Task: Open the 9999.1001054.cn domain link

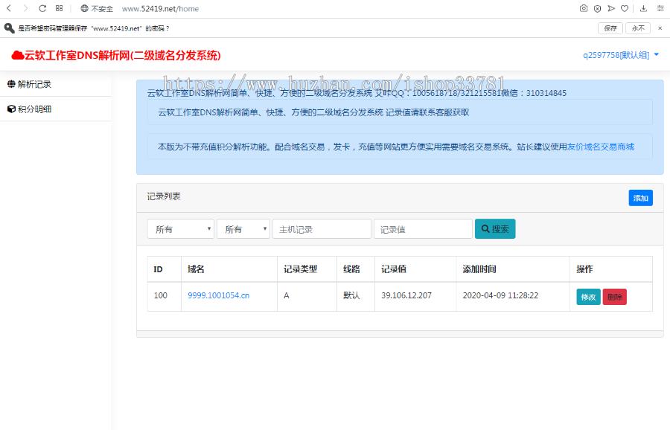Action: (219, 297)
